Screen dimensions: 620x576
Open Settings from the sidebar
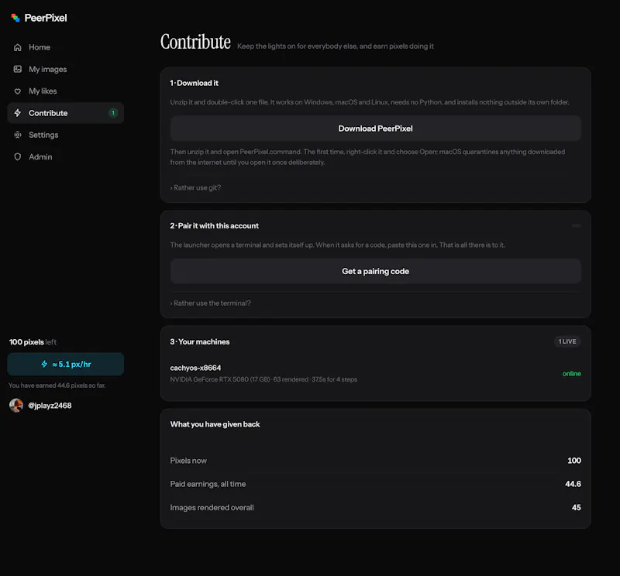66,135
